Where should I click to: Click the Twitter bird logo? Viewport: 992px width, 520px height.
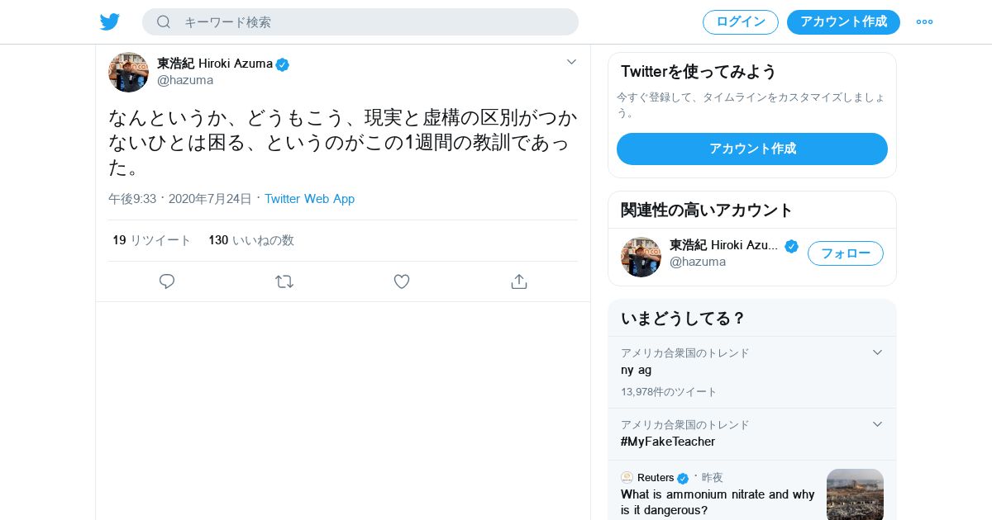[x=110, y=21]
